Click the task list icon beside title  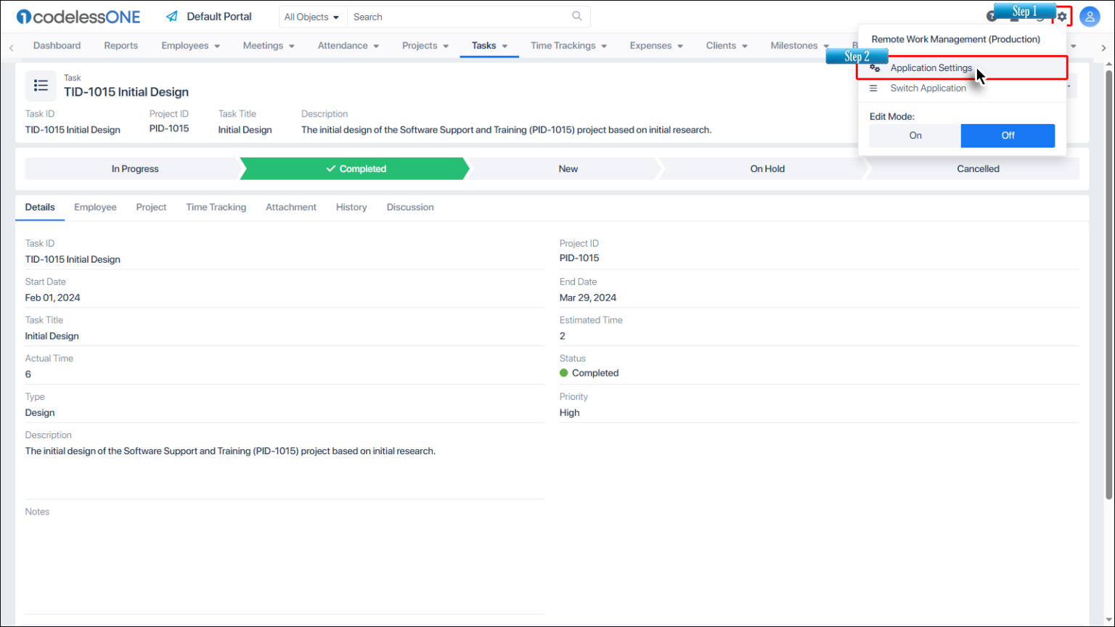[x=41, y=86]
